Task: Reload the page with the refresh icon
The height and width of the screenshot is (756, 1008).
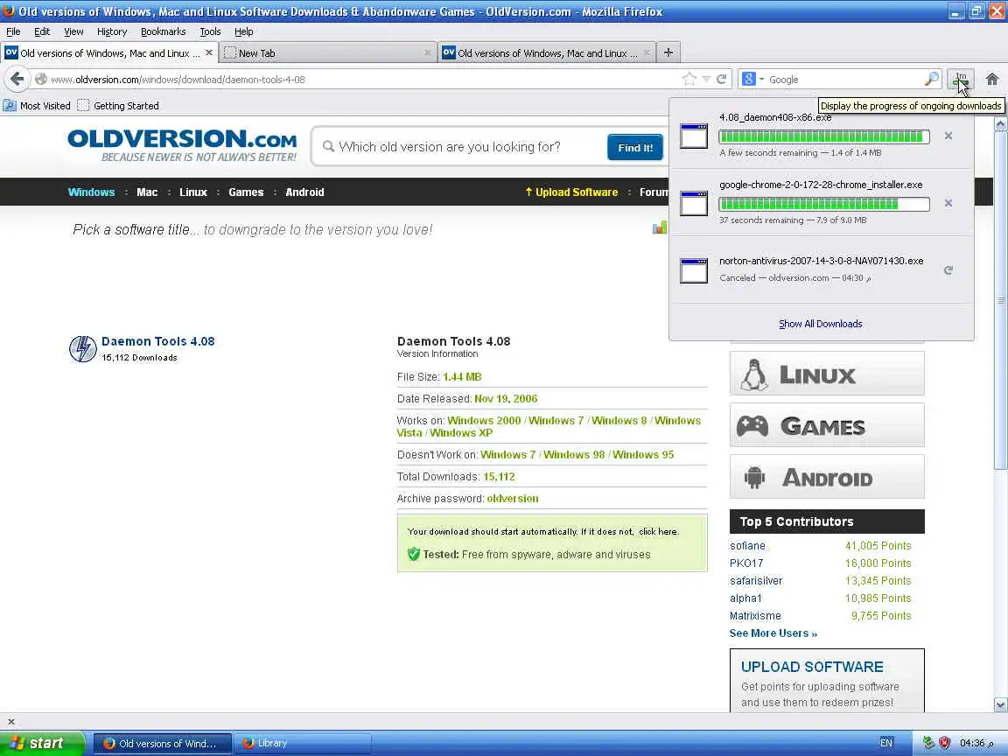Action: click(x=721, y=79)
